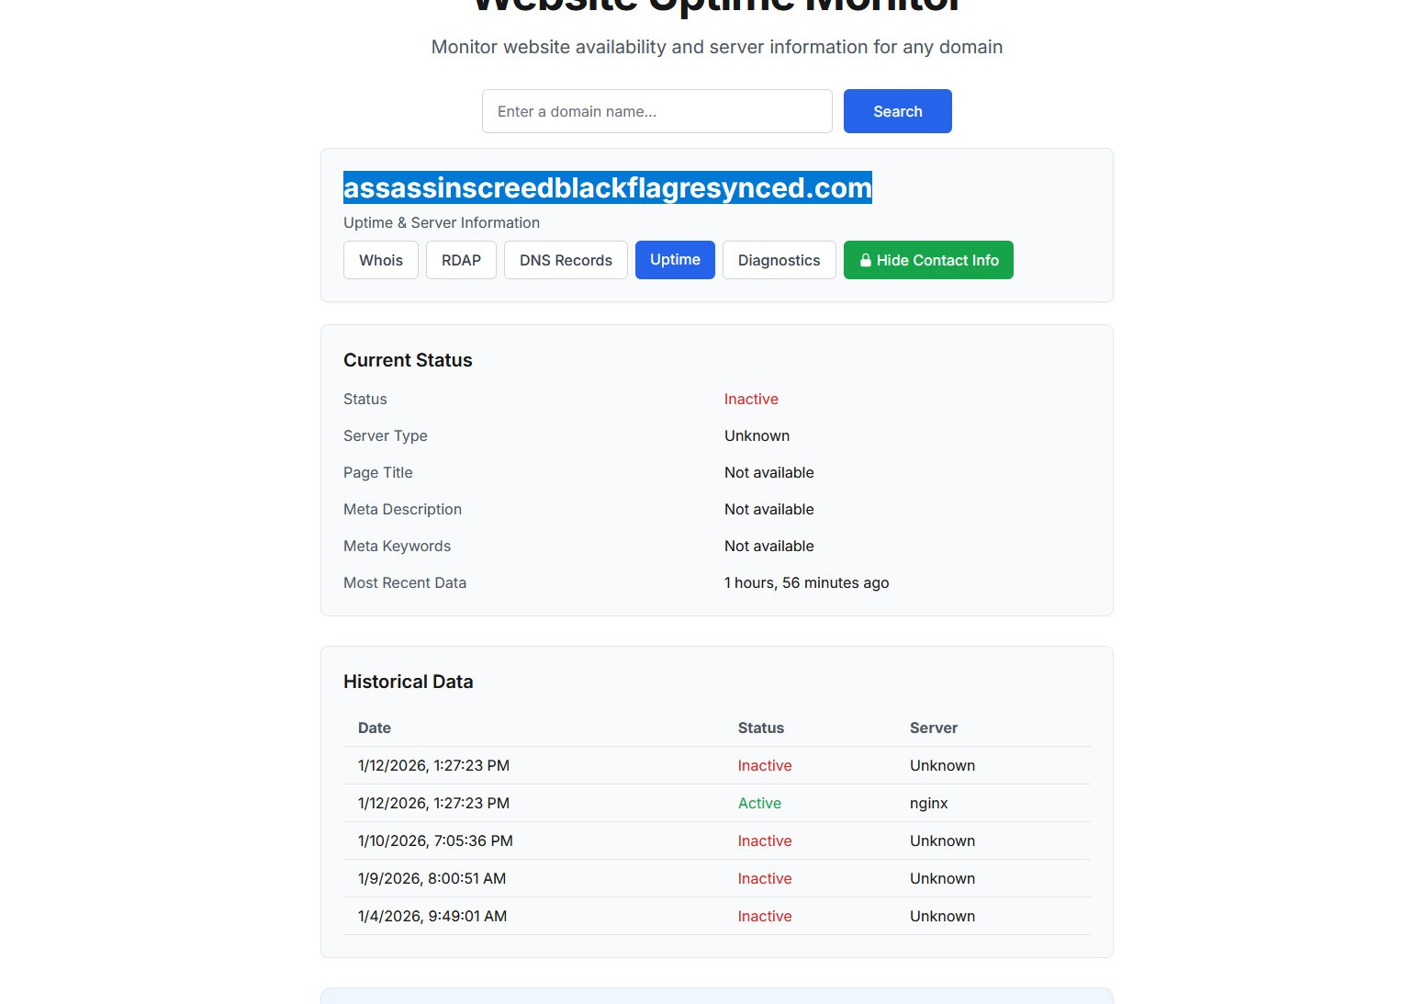Screen dimensions: 1402x1004
Task: Open the DNS Records tab
Action: click(566, 261)
